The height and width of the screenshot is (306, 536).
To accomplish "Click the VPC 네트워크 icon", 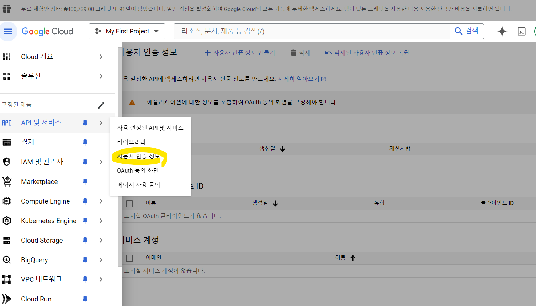I will (x=7, y=279).
